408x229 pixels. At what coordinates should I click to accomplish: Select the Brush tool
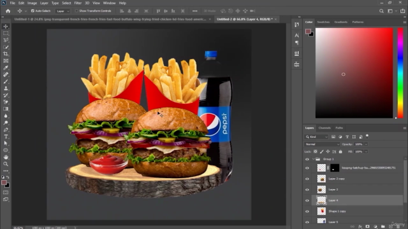click(6, 81)
